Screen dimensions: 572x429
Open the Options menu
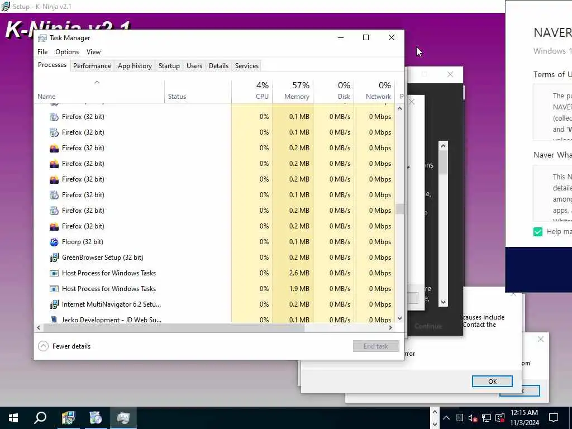pyautogui.click(x=67, y=52)
